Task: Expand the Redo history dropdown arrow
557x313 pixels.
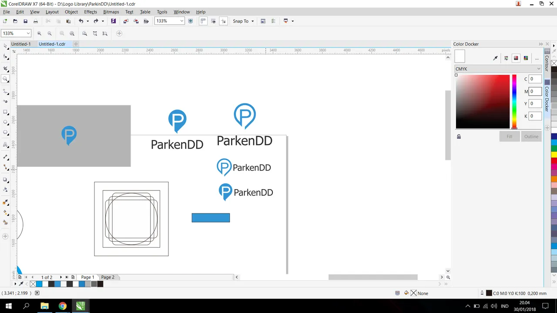Action: coord(103,21)
